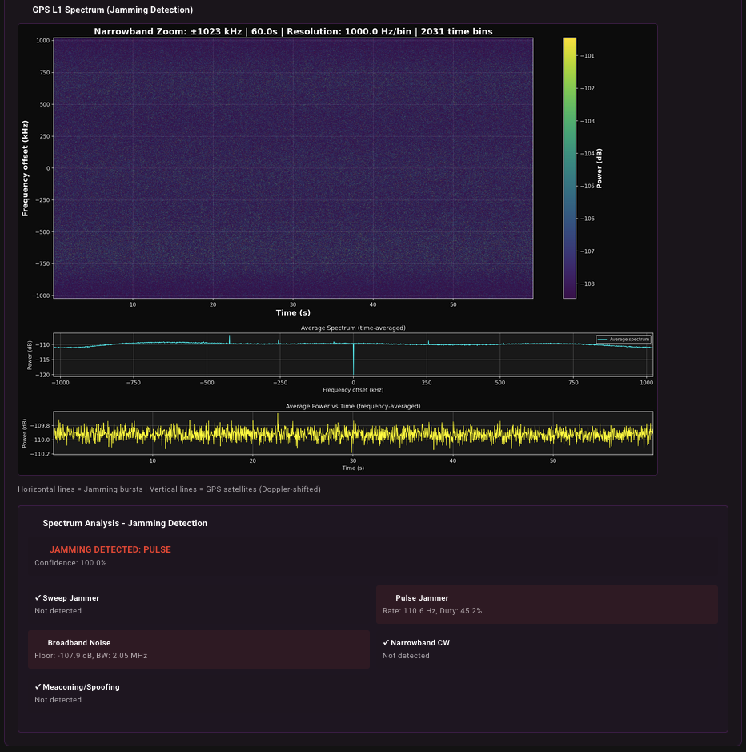Click the horizontal lines legend caption
Image resolution: width=746 pixels, height=752 pixels.
169,489
